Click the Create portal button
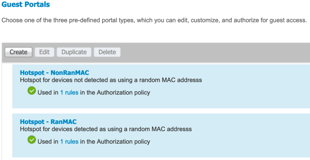The image size is (310, 160). tap(18, 52)
